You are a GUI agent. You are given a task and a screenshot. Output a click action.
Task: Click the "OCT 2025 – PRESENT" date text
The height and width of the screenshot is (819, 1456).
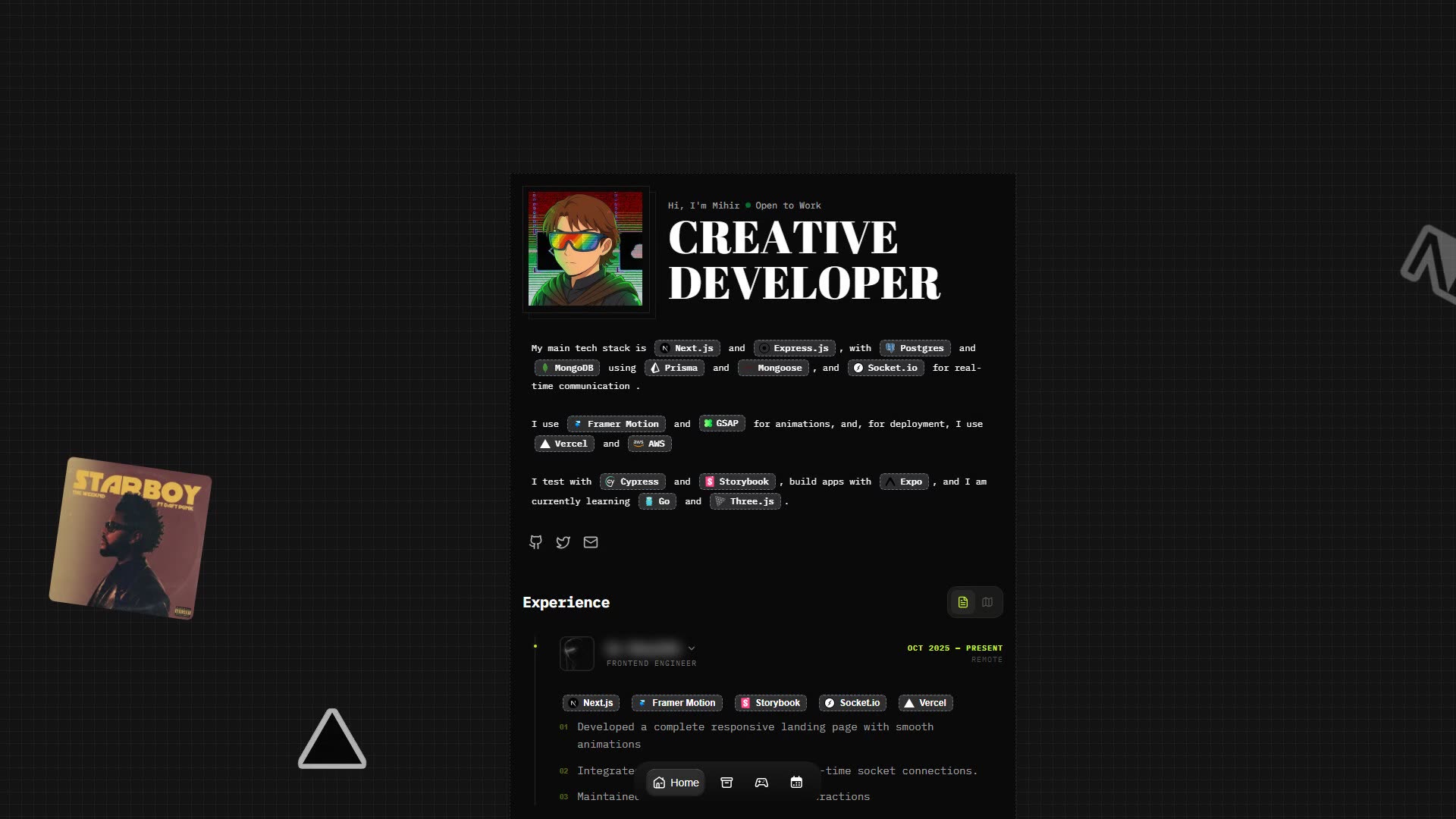pos(955,648)
